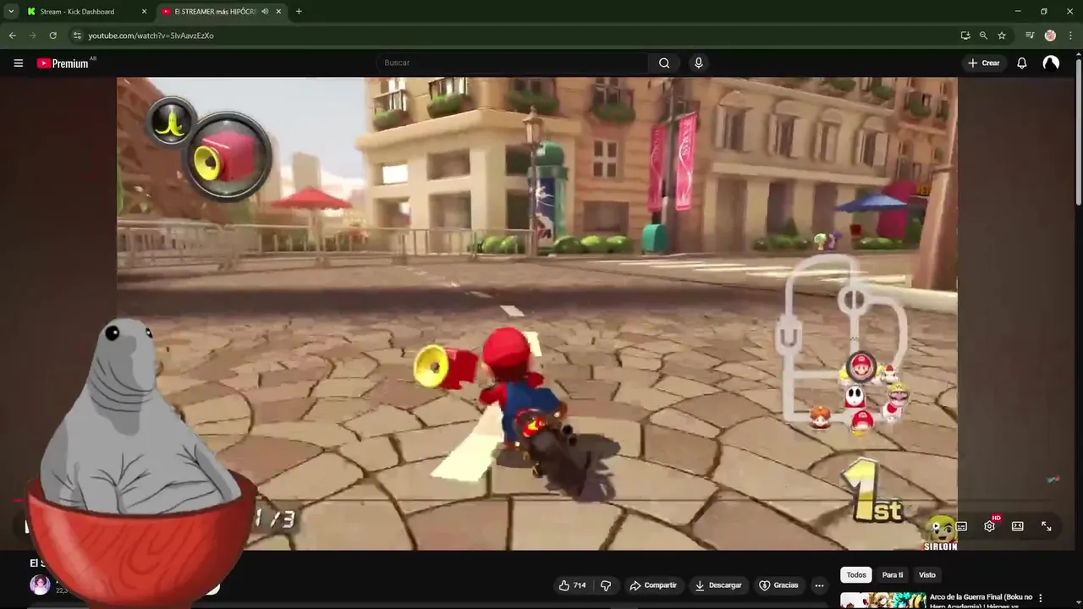Enter fullscreen on the video player
The width and height of the screenshot is (1083, 609).
coord(1047,526)
